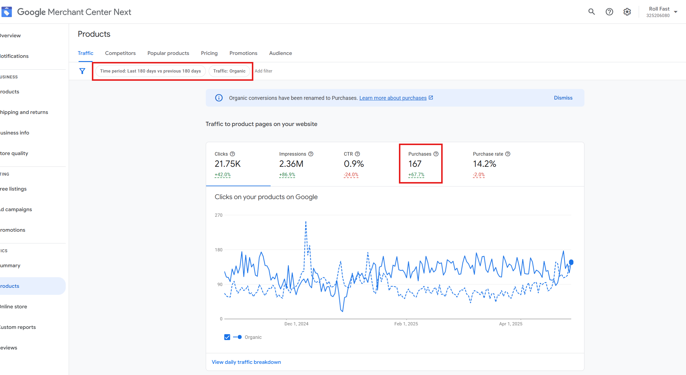Click the +86.9% change under Impressions

(287, 175)
